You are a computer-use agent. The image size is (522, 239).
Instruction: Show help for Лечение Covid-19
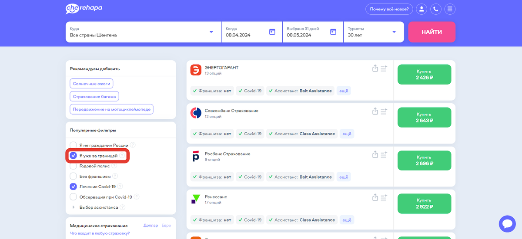tap(120, 187)
